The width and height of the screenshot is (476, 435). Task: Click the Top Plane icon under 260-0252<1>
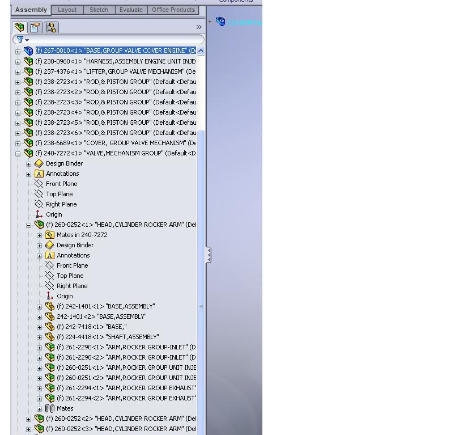50,276
